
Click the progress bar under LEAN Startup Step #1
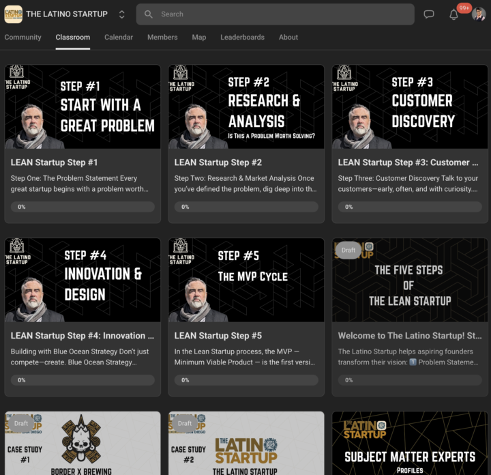[x=83, y=207]
